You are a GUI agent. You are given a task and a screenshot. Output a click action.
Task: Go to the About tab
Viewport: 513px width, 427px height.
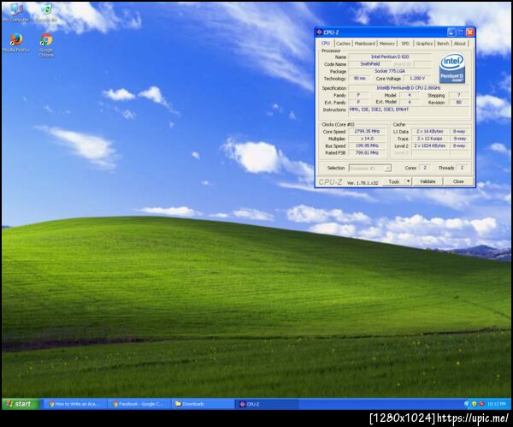460,44
